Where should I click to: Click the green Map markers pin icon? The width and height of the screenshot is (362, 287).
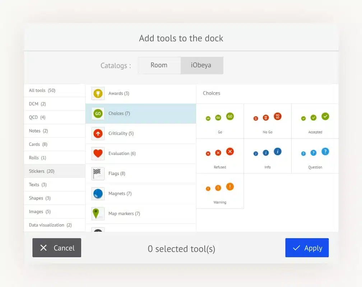[96, 213]
